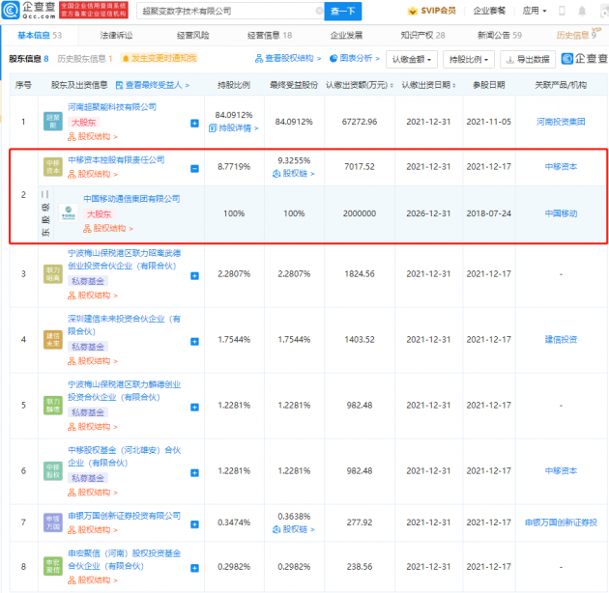Screen dimensions: 609x593
Task: Select 股东信息 sub-tab
Action: 29,59
